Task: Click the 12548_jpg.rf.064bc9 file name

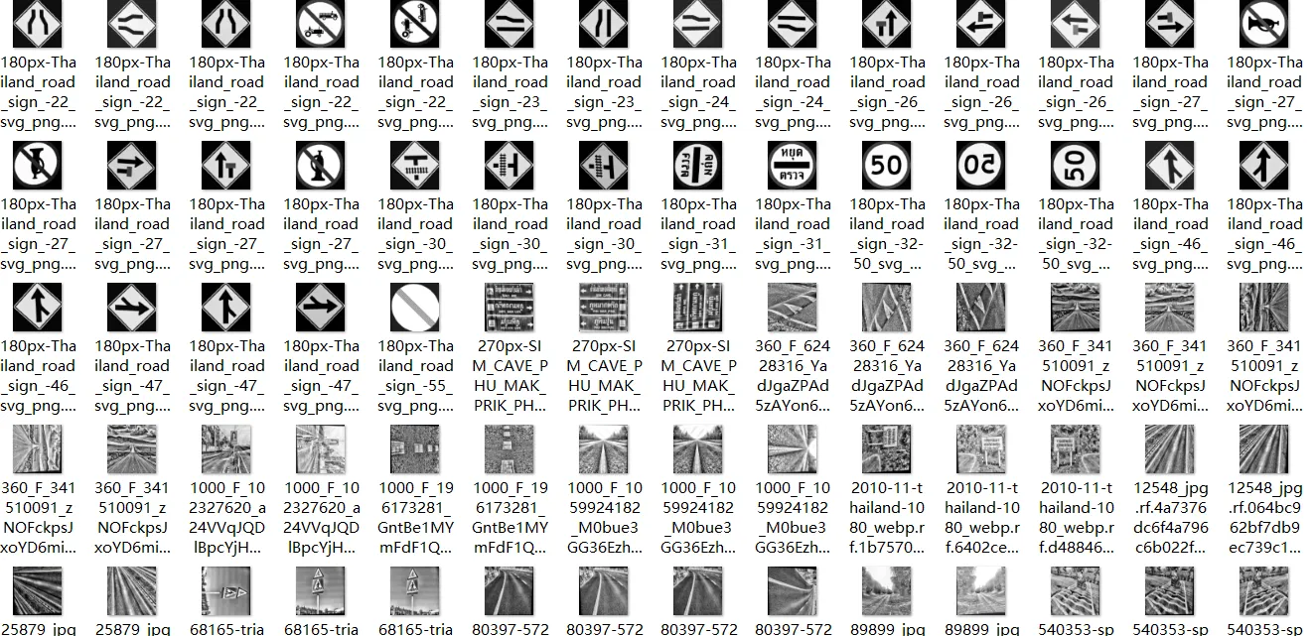Action: 1264,518
